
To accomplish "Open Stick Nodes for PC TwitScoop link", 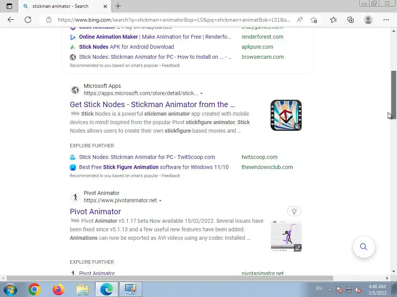I will click(147, 157).
